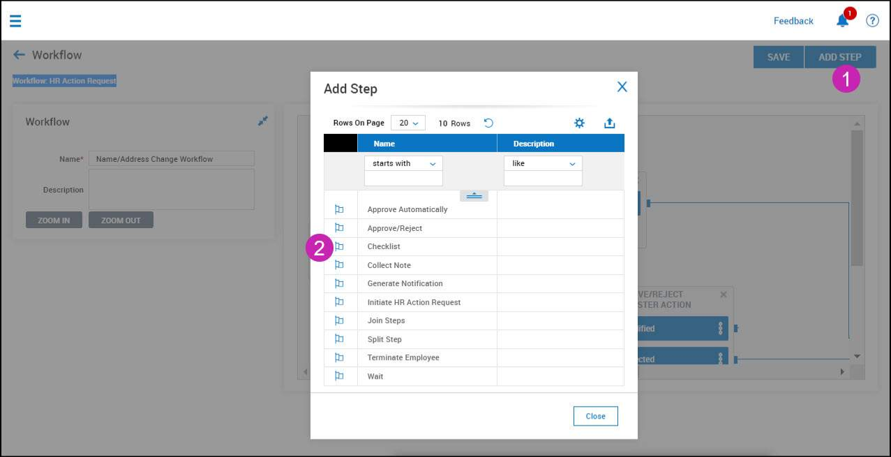Select the 'Wait' row text
Image resolution: width=891 pixels, height=457 pixels.
[x=375, y=376]
